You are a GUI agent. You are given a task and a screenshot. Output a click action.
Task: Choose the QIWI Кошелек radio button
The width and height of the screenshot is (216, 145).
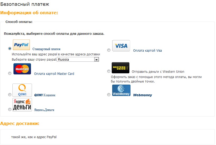pos(10,95)
